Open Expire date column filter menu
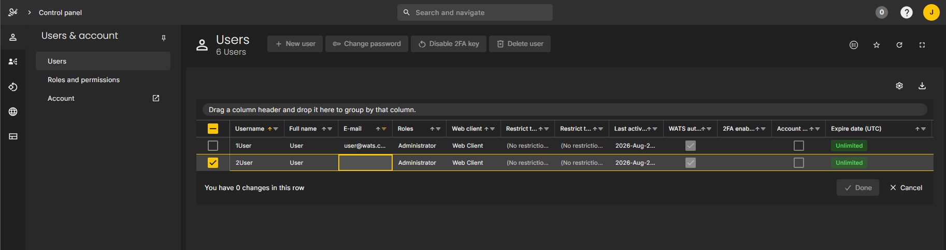Image resolution: width=946 pixels, height=250 pixels. 923,129
